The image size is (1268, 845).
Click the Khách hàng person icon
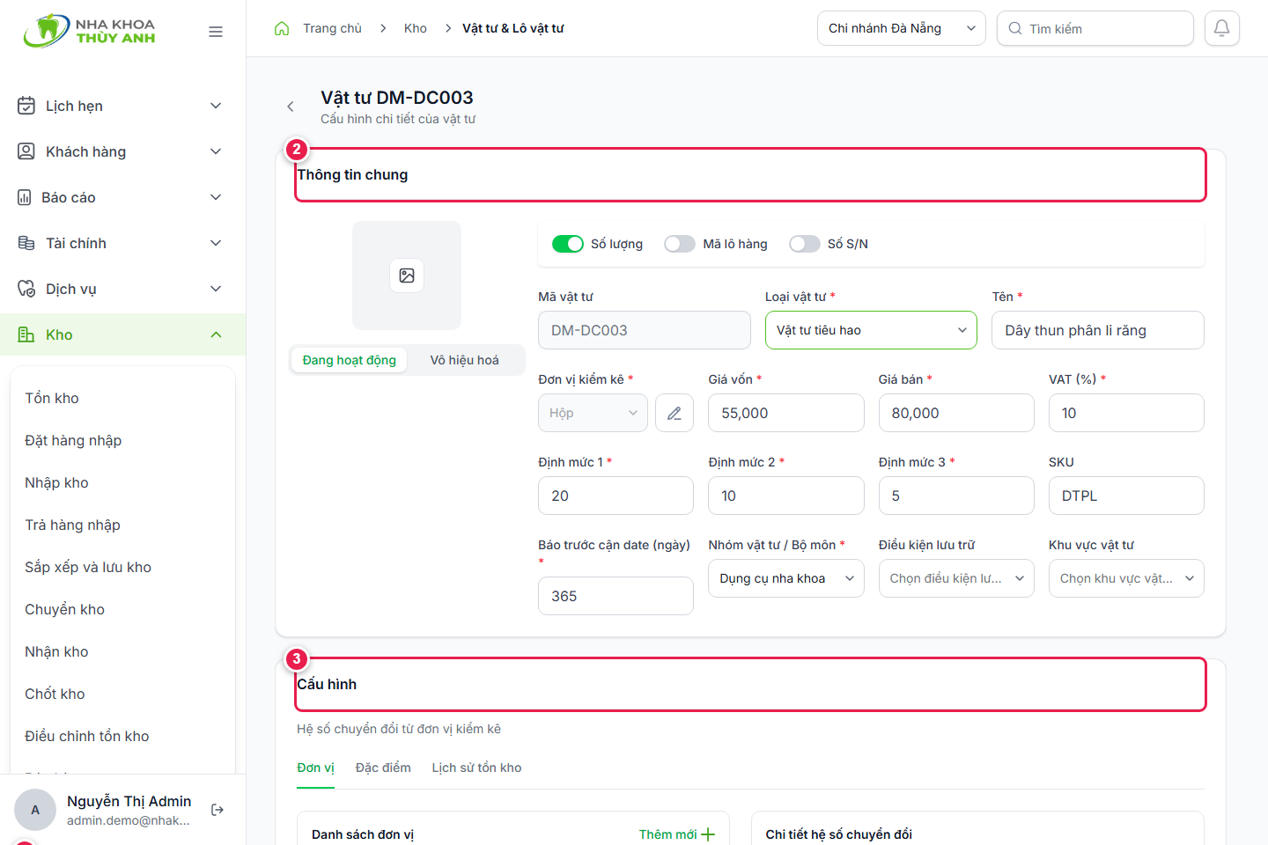click(x=26, y=151)
